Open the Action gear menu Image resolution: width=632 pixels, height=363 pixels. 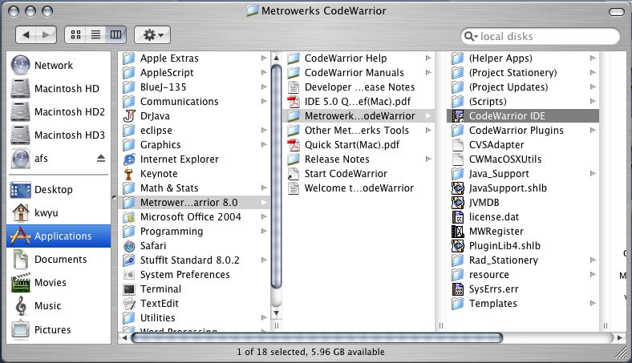152,35
